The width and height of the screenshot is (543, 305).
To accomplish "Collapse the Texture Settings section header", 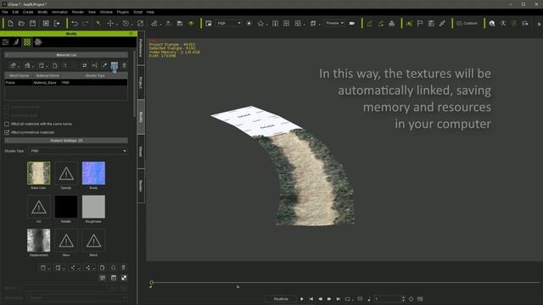I will (x=66, y=141).
